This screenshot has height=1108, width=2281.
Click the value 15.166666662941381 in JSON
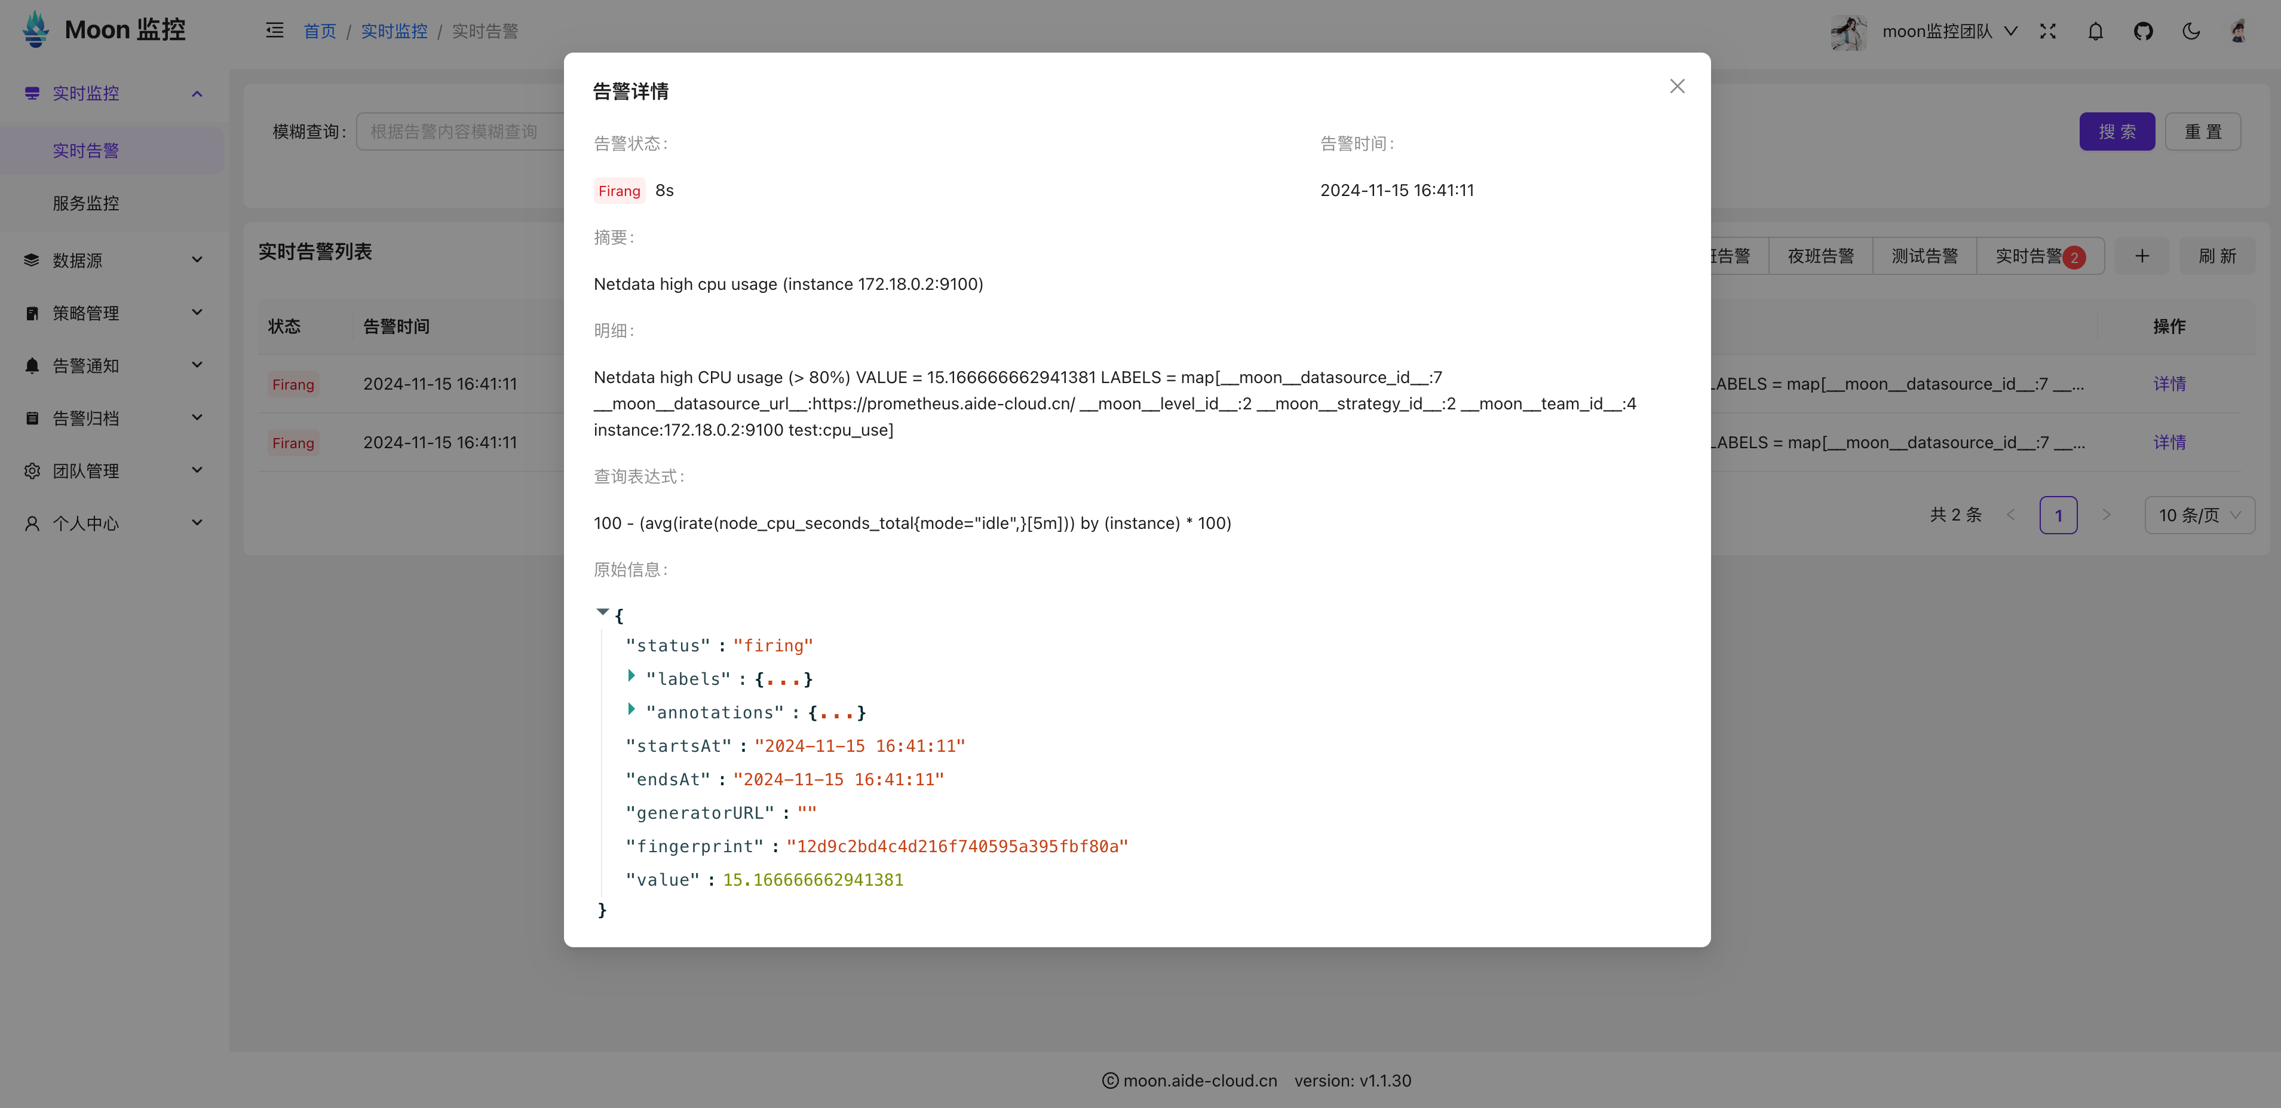tap(813, 880)
